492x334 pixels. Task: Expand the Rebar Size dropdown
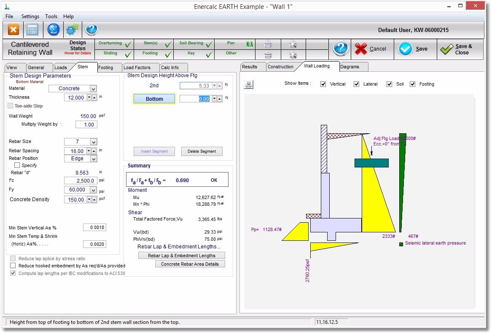(x=93, y=142)
